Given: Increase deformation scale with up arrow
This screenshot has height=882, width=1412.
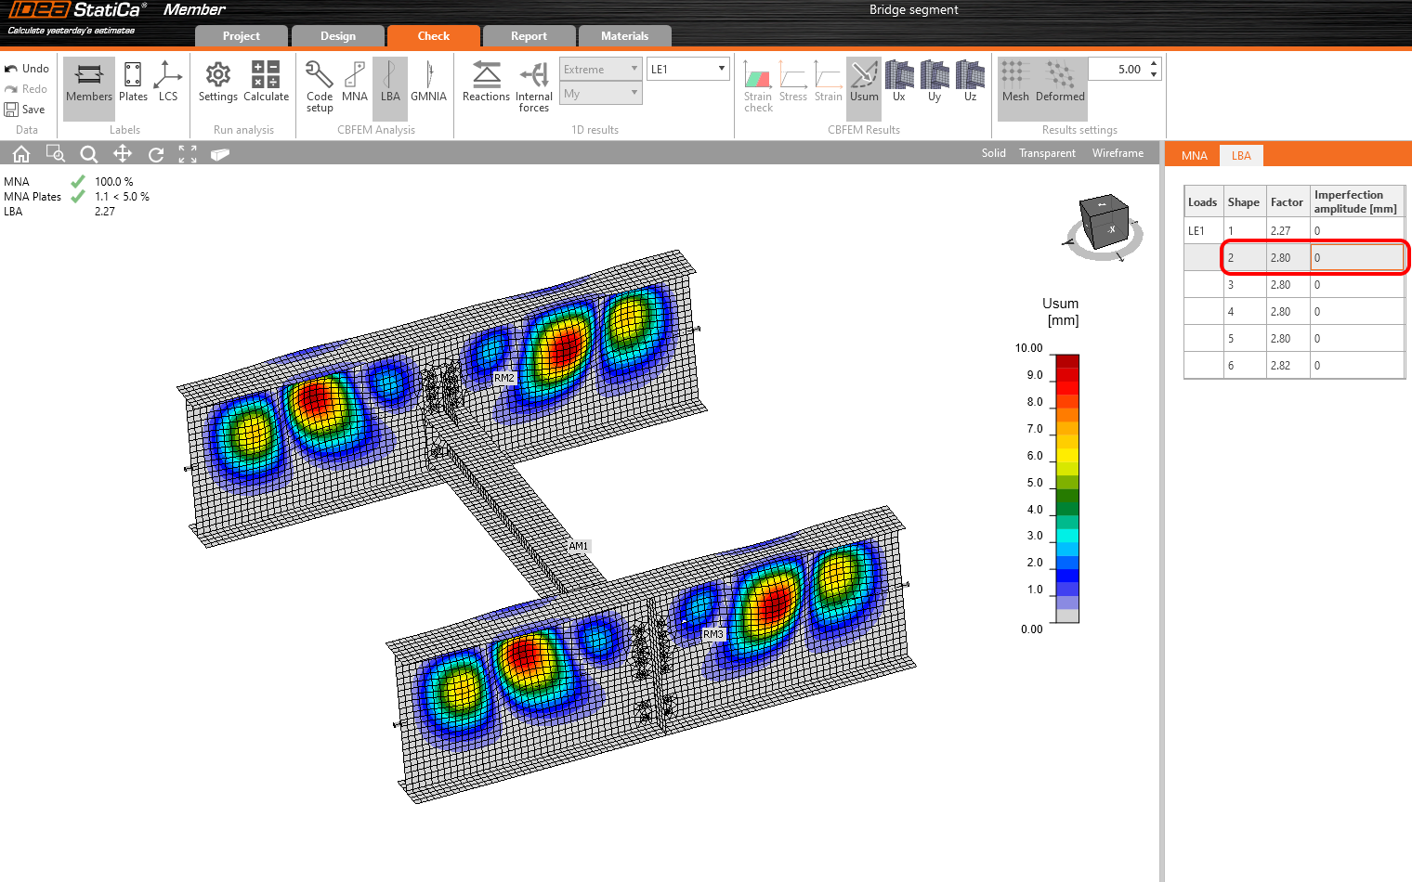Looking at the screenshot, I should 1154,64.
